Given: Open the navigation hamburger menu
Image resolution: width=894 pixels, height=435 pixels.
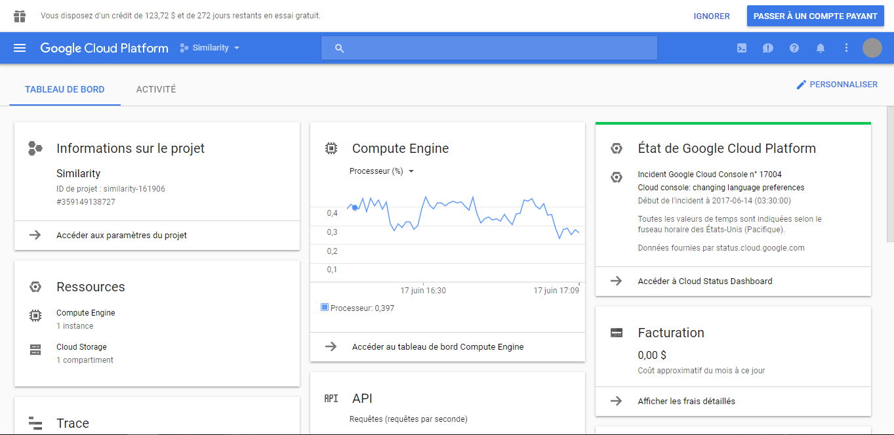Looking at the screenshot, I should [x=20, y=47].
